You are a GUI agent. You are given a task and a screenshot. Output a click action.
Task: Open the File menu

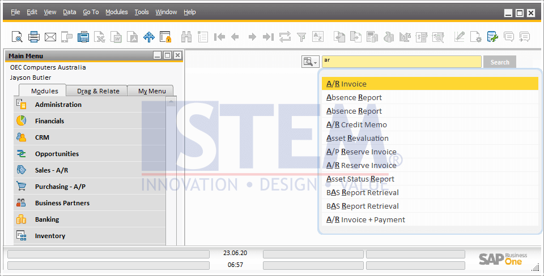pos(15,12)
